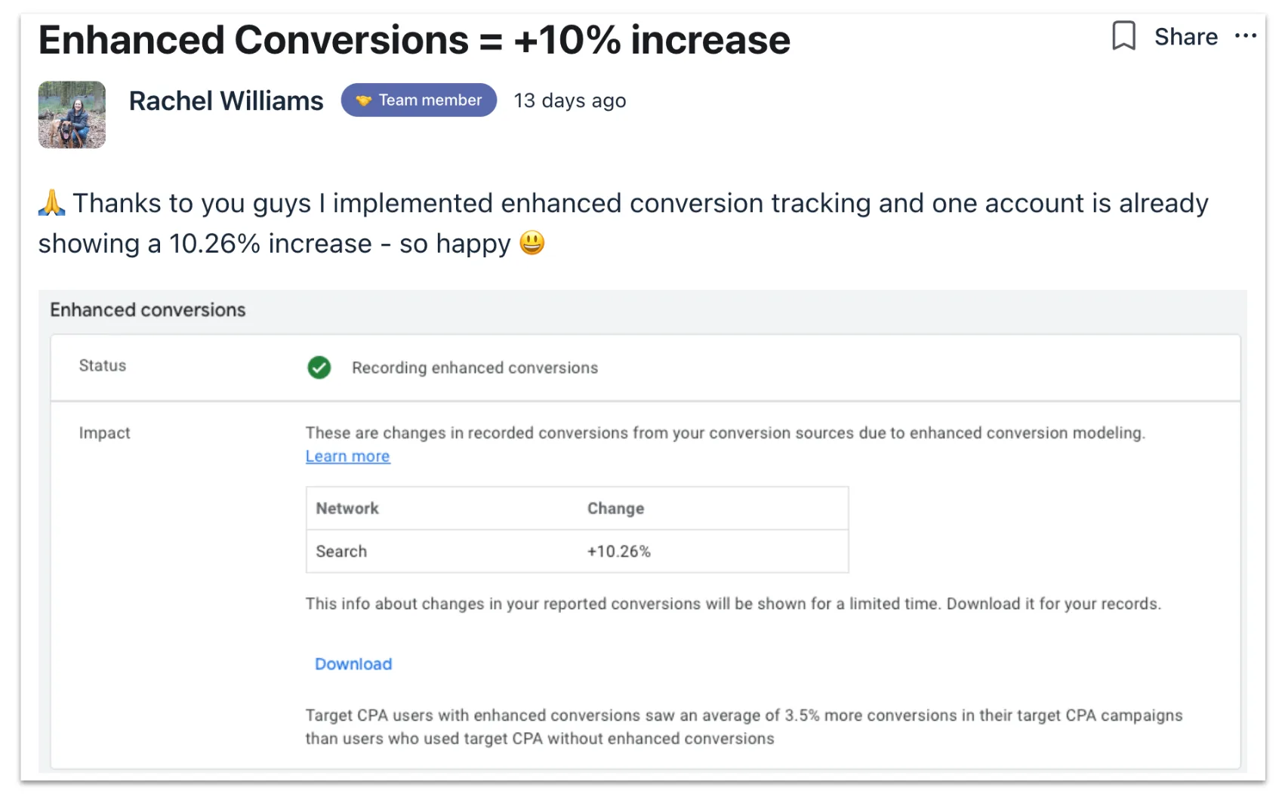Select the Network column header

click(x=347, y=509)
